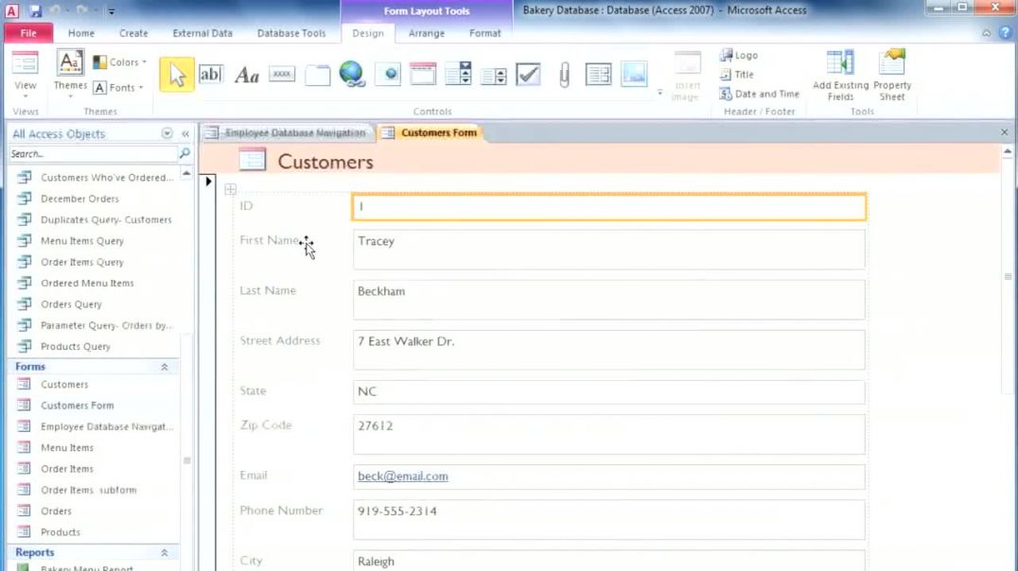The width and height of the screenshot is (1018, 571).
Task: Open the Fonts dropdown
Action: point(118,88)
